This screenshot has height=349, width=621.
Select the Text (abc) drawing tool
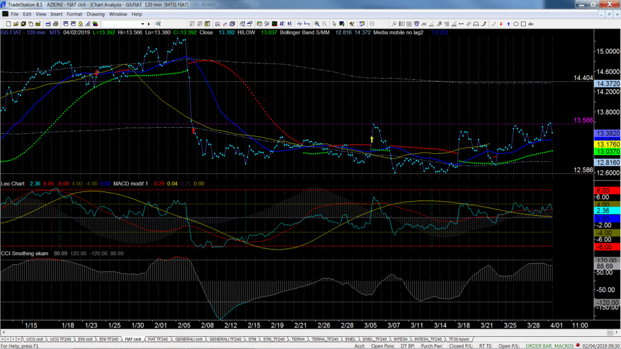point(531,24)
